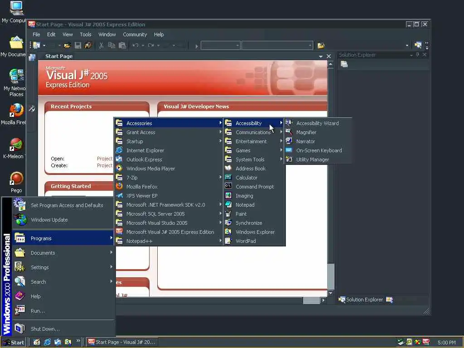Launch Magnifier from Accessibility menu

click(x=319, y=132)
